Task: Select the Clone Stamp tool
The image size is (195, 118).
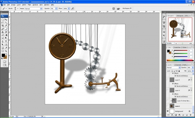Action: coord(3,32)
